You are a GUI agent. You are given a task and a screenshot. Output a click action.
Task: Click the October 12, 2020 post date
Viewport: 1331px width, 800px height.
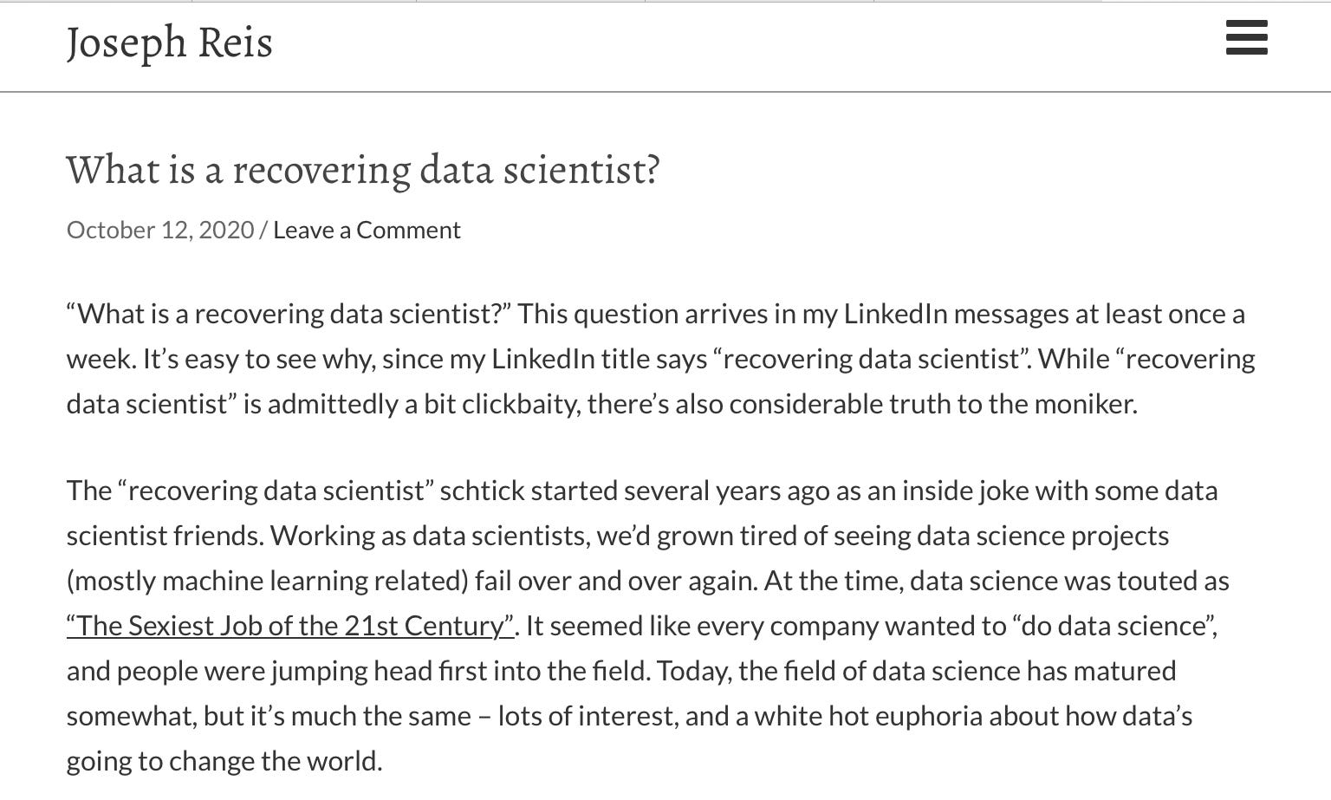pos(160,230)
